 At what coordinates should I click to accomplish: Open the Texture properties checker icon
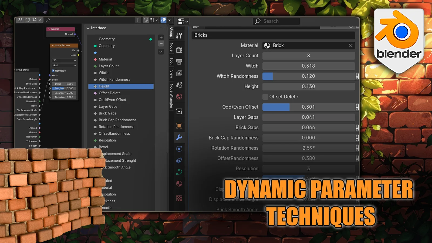pyautogui.click(x=179, y=198)
